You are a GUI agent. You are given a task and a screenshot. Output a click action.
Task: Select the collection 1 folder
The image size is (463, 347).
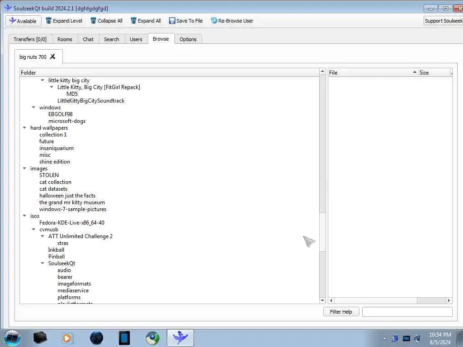click(x=53, y=135)
